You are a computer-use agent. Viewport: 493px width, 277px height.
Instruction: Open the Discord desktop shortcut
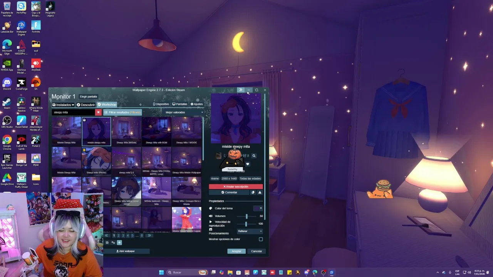[x=7, y=84]
